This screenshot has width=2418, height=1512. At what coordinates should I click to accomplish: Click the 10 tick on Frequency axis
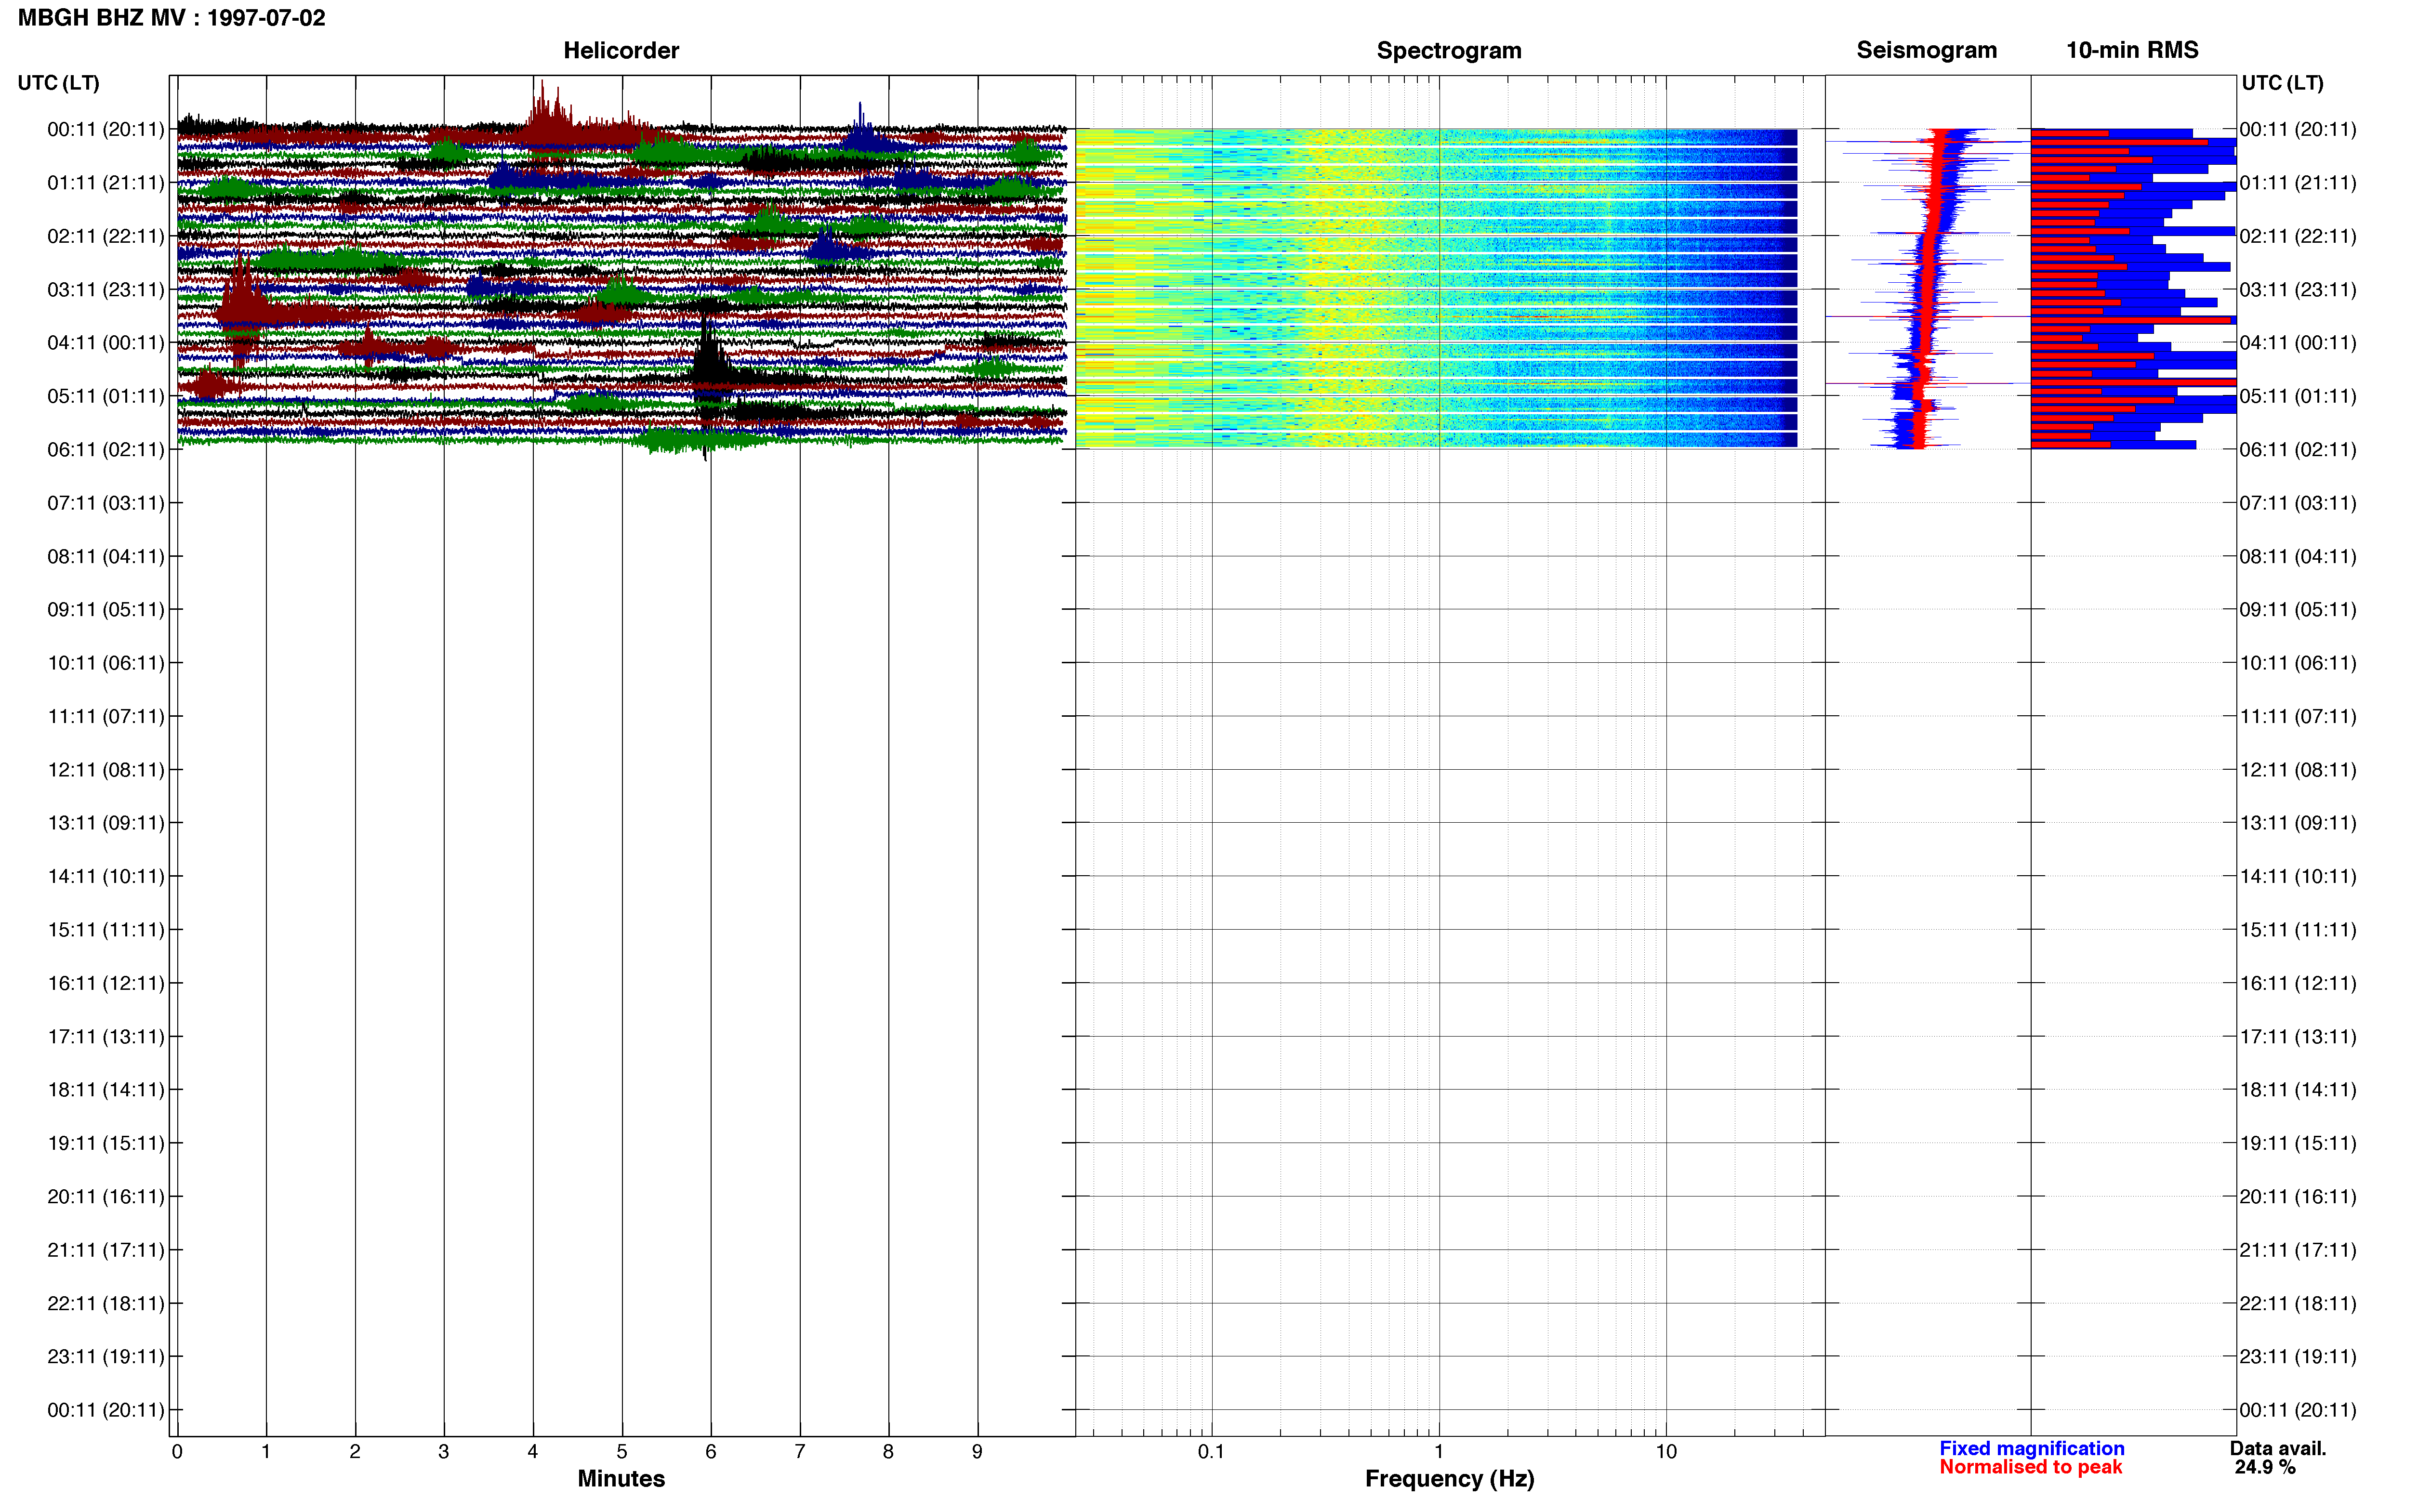[x=1666, y=1452]
